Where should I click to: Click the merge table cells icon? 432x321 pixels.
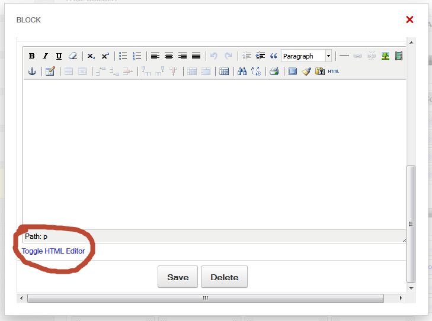click(x=206, y=72)
